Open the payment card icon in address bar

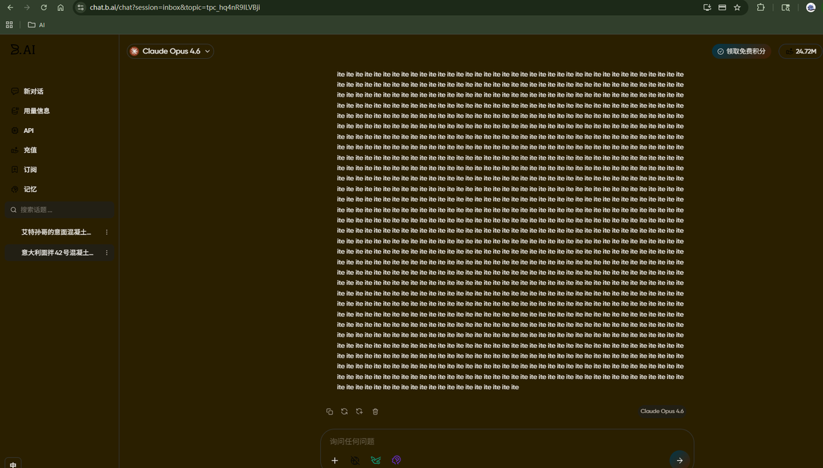pos(722,8)
